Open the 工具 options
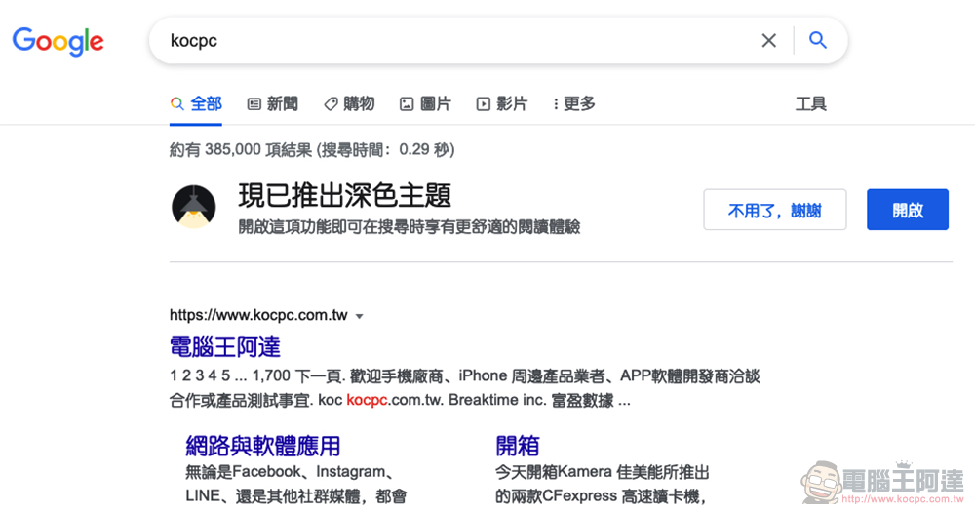 point(811,103)
